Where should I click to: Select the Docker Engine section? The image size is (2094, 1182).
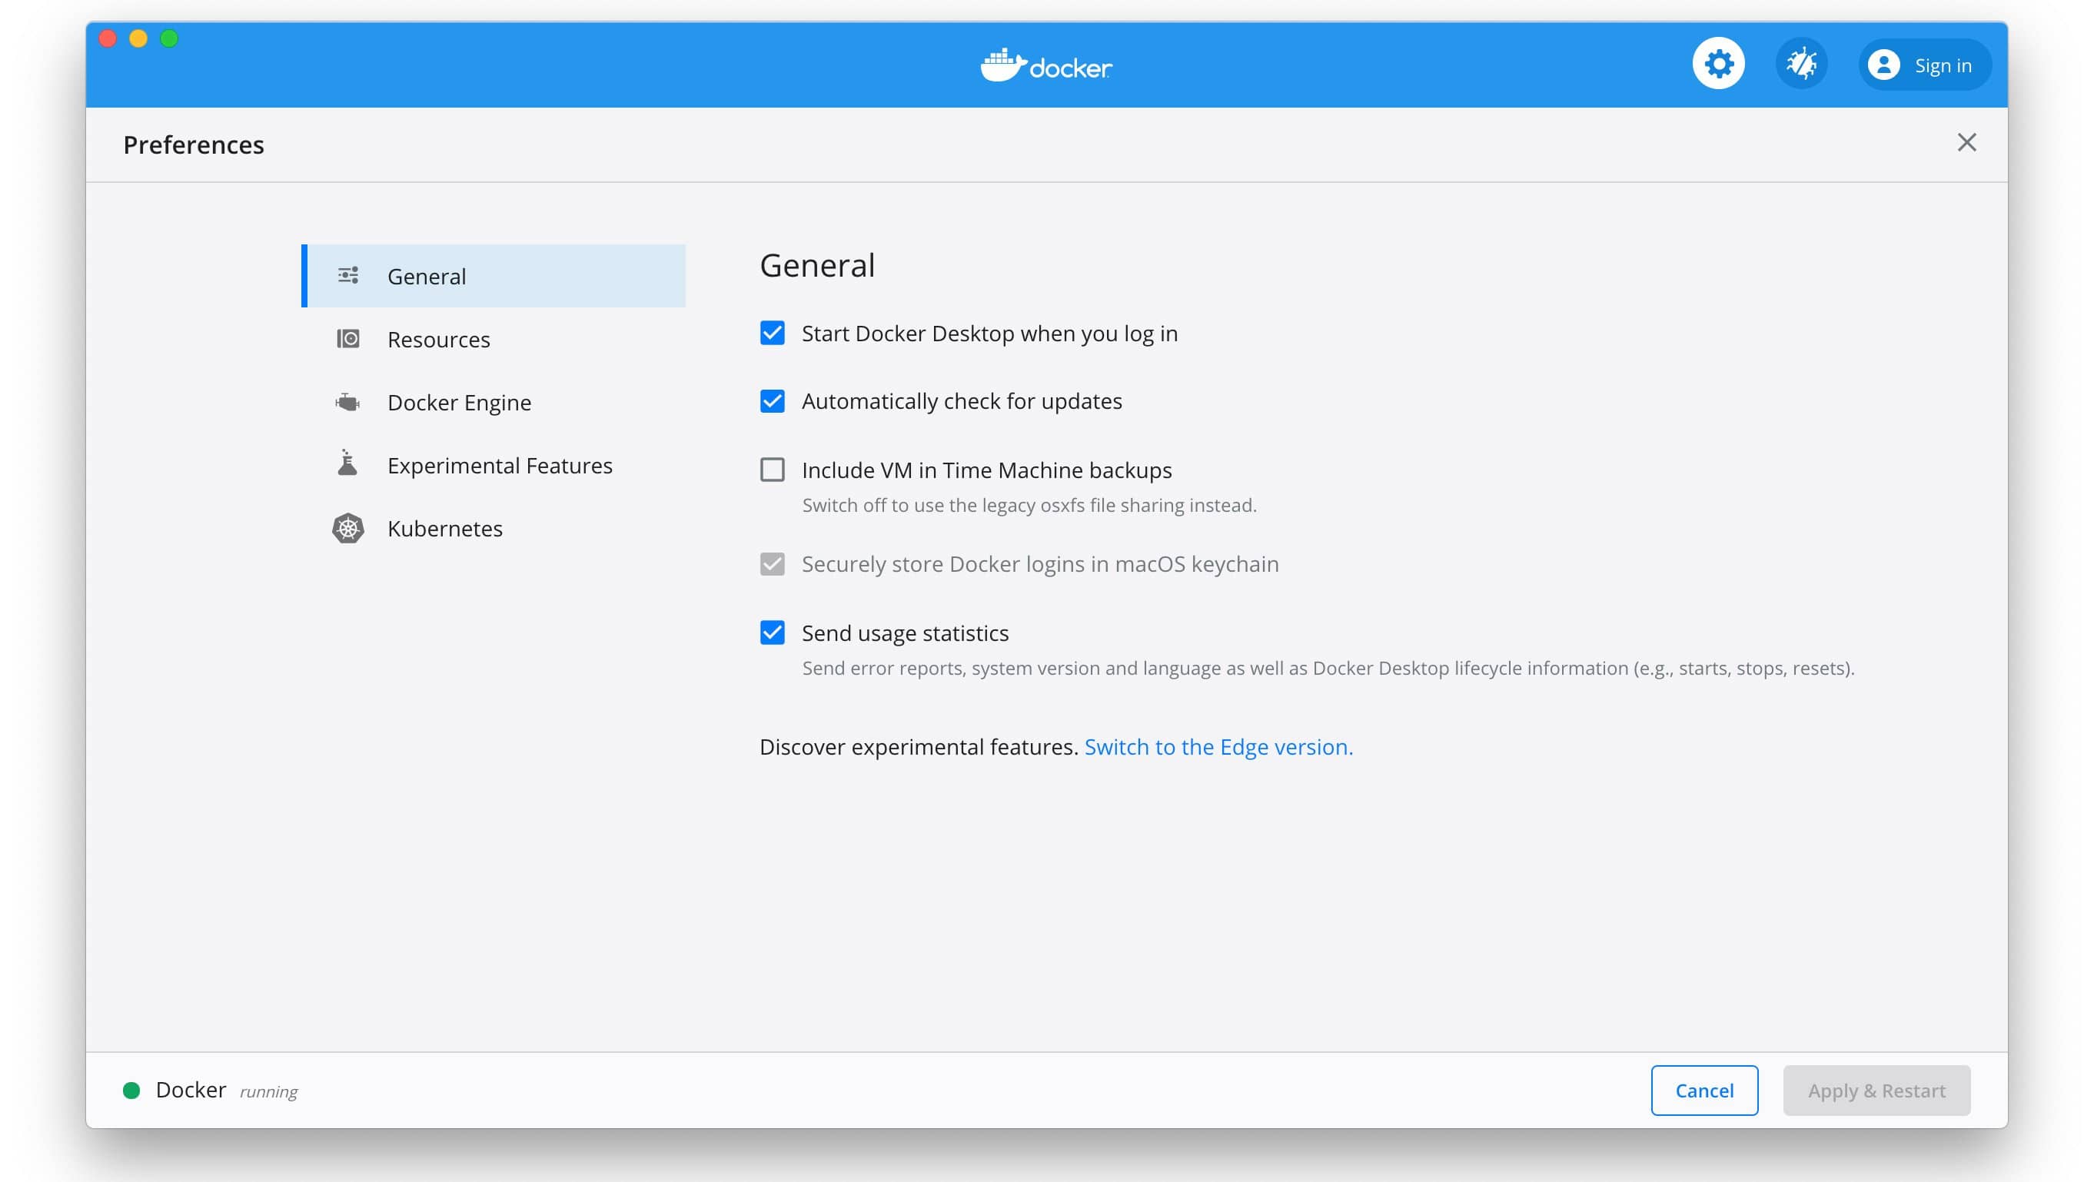click(x=459, y=403)
